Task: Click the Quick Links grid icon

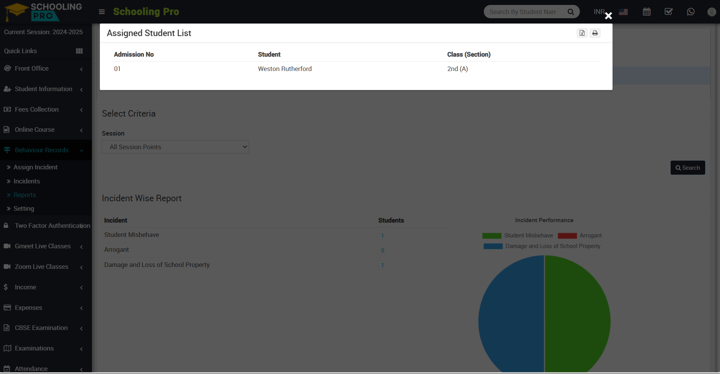Action: pos(79,51)
